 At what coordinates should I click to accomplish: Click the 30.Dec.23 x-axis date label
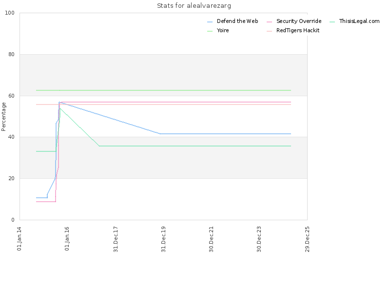click(259, 239)
